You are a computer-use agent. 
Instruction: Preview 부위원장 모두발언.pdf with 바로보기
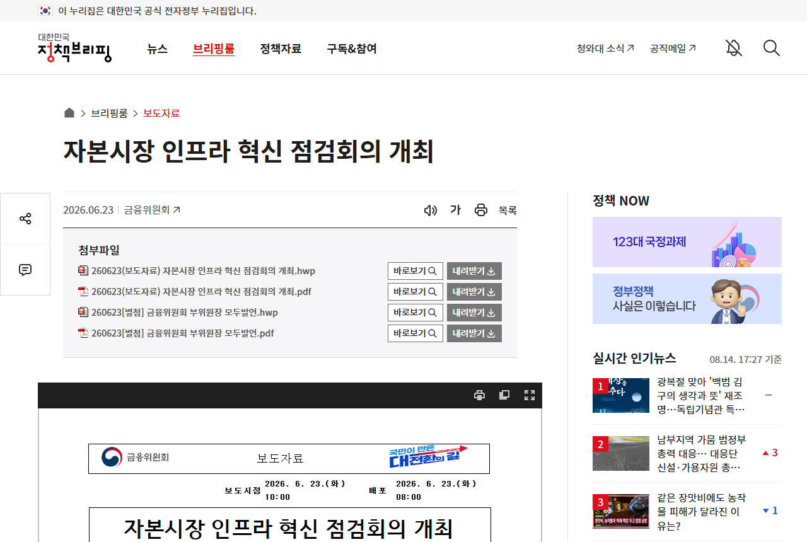[415, 333]
